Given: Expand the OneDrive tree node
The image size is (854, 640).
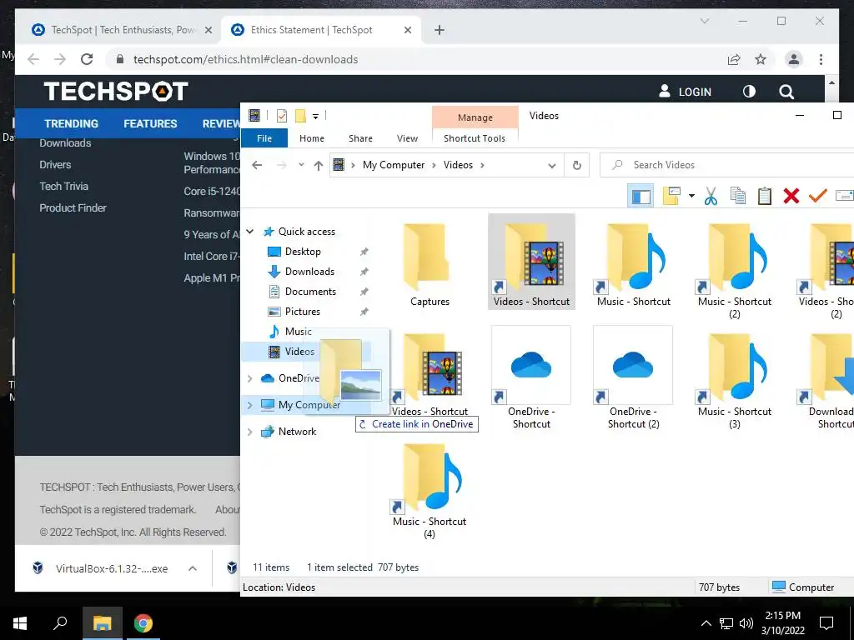Looking at the screenshot, I should point(250,378).
